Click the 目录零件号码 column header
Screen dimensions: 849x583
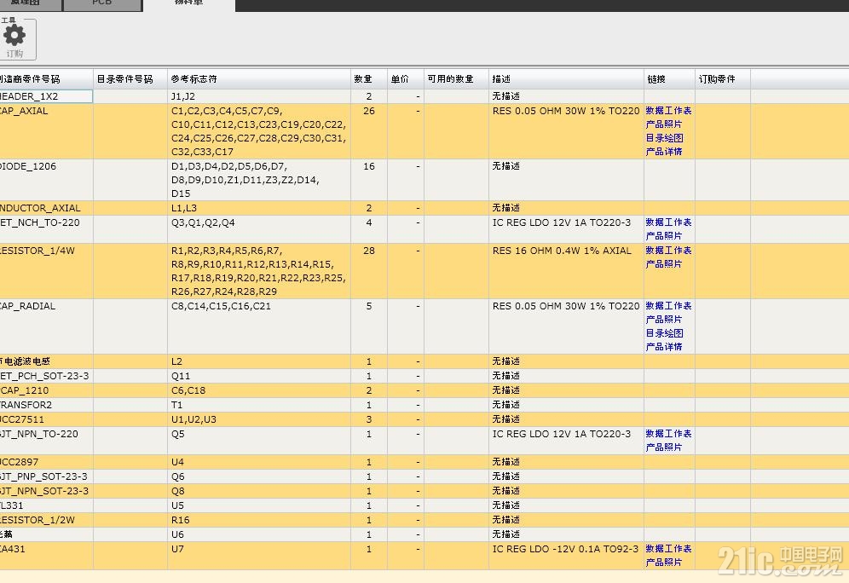point(130,79)
